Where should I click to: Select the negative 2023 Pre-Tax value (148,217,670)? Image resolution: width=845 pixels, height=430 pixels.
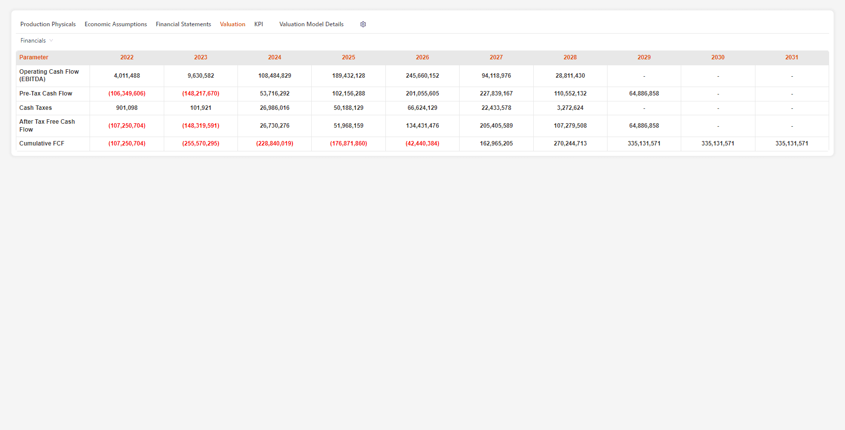click(x=200, y=94)
